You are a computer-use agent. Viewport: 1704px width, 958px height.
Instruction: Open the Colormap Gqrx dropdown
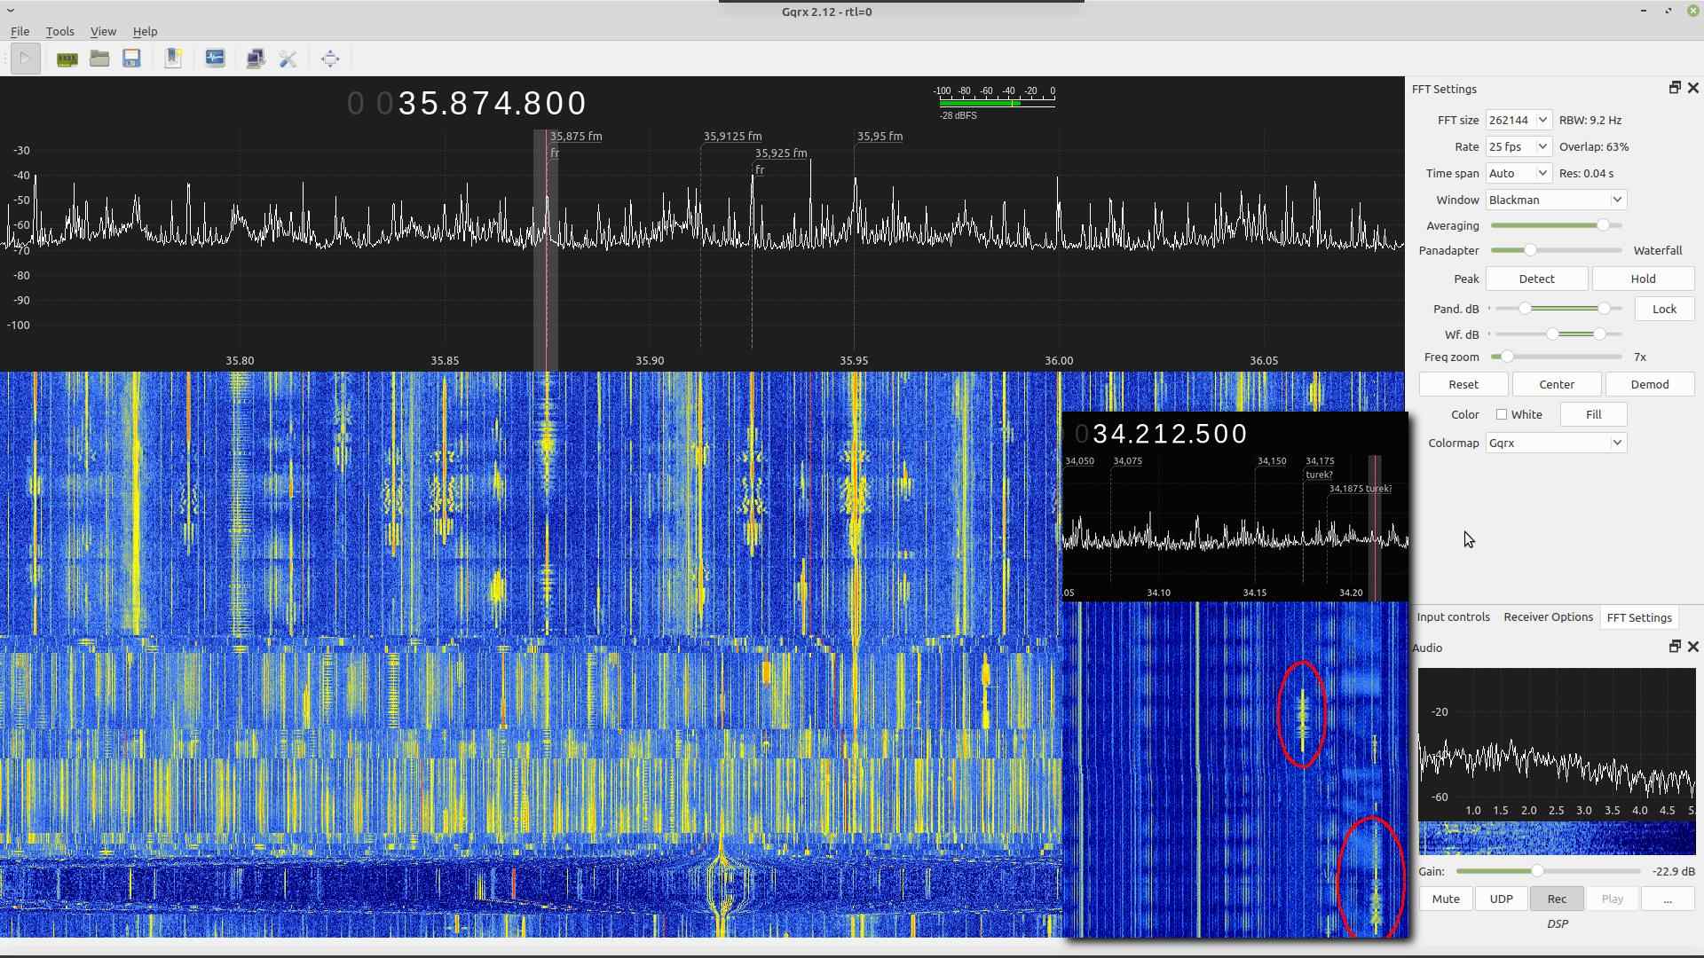[x=1556, y=443]
